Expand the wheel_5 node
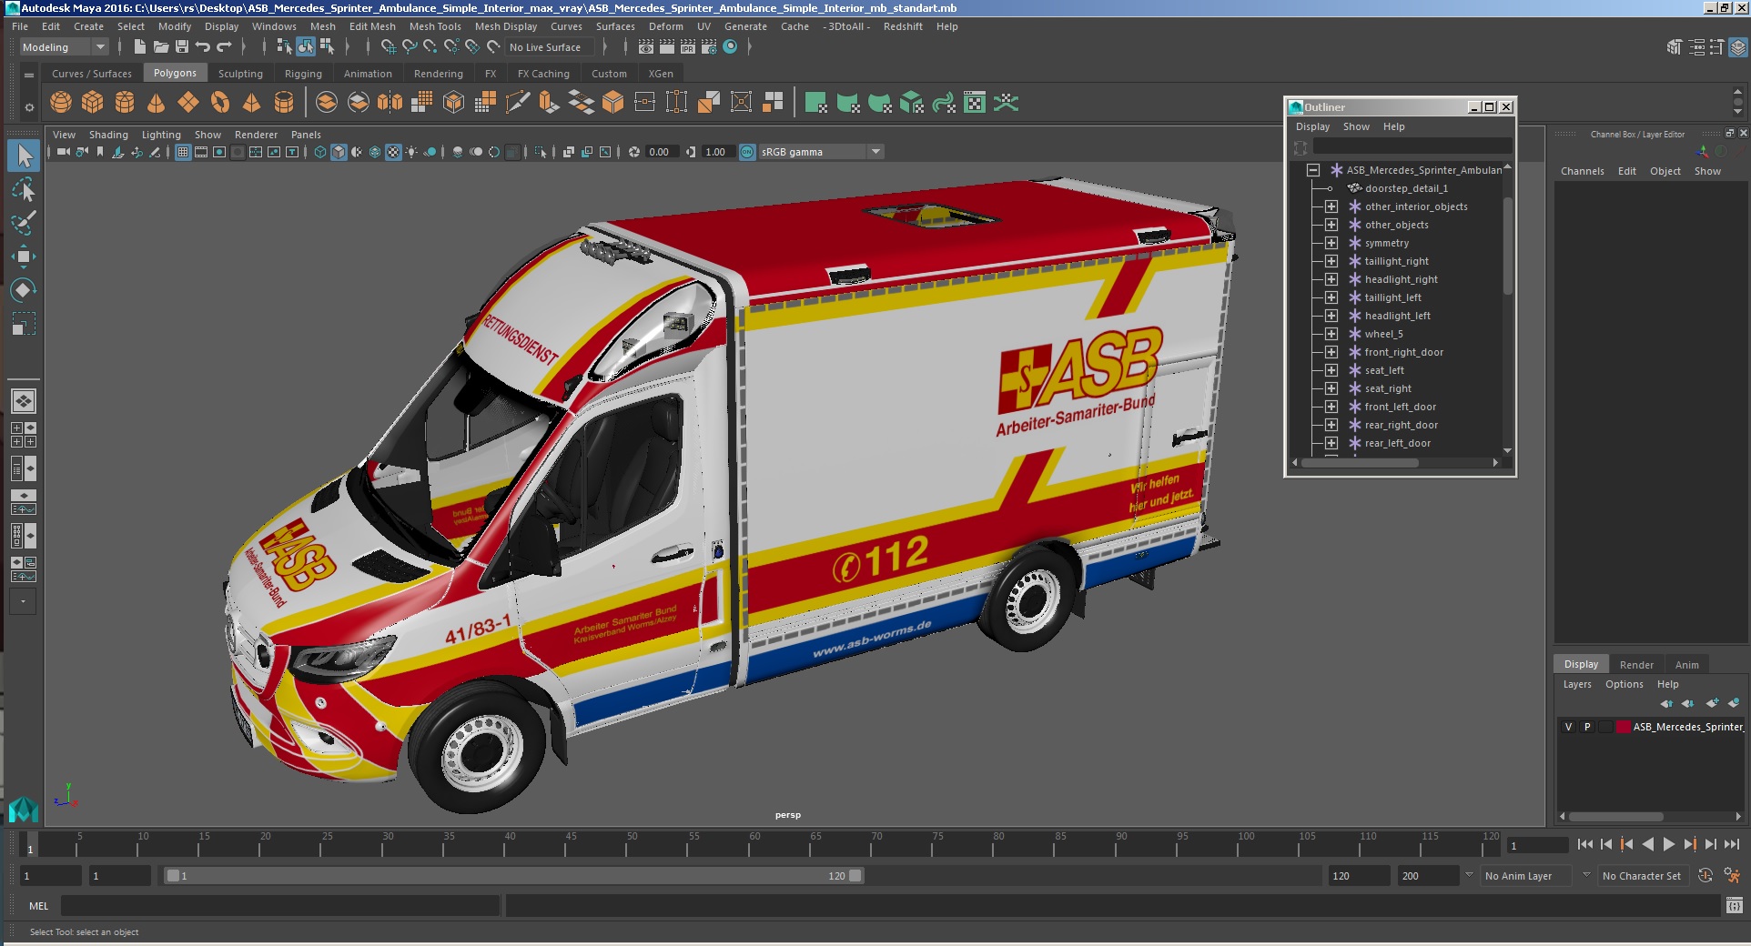 pyautogui.click(x=1331, y=334)
